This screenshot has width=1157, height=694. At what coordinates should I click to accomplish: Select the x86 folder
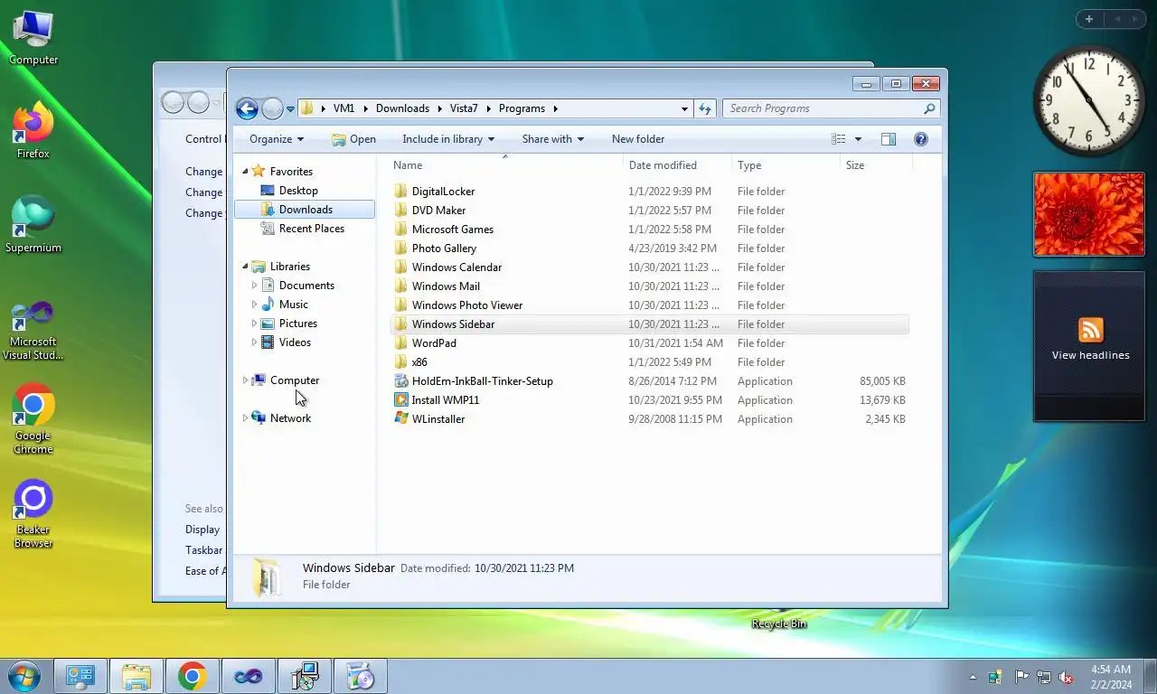coord(650,362)
